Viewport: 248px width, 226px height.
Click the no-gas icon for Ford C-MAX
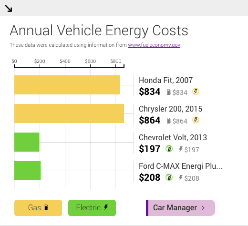(x=169, y=177)
